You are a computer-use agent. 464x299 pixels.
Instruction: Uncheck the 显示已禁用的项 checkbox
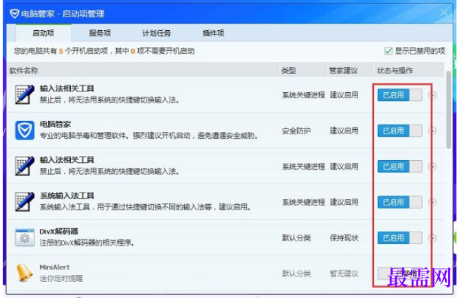tap(388, 51)
